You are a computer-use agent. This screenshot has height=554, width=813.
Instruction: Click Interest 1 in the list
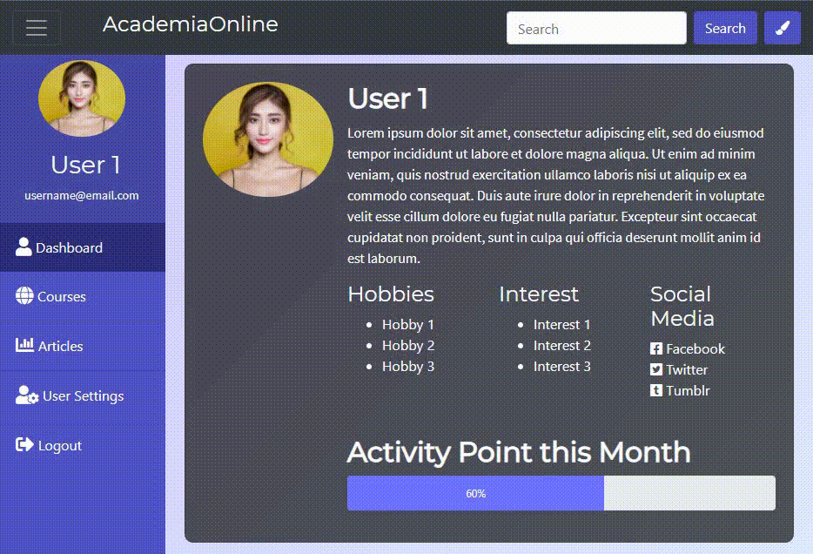click(x=562, y=325)
